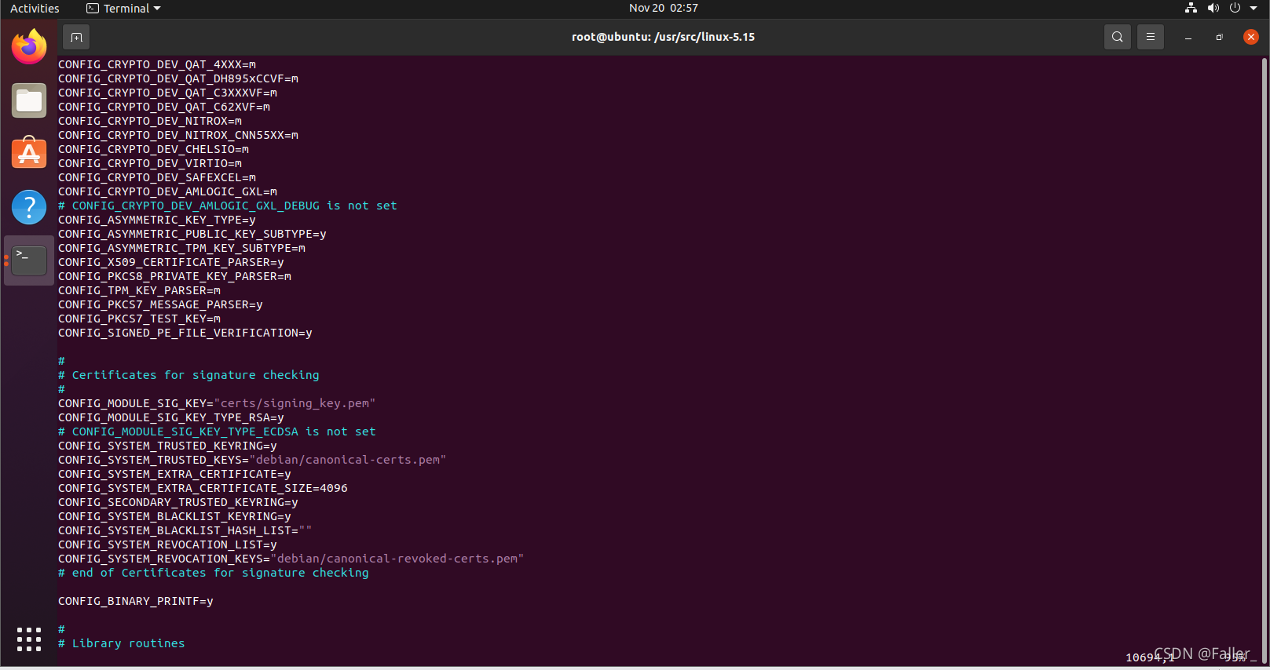Click the line CONFIG_SYSTEM_BLACKLIST_KEYRING=y
This screenshot has width=1270, height=670.
click(174, 516)
